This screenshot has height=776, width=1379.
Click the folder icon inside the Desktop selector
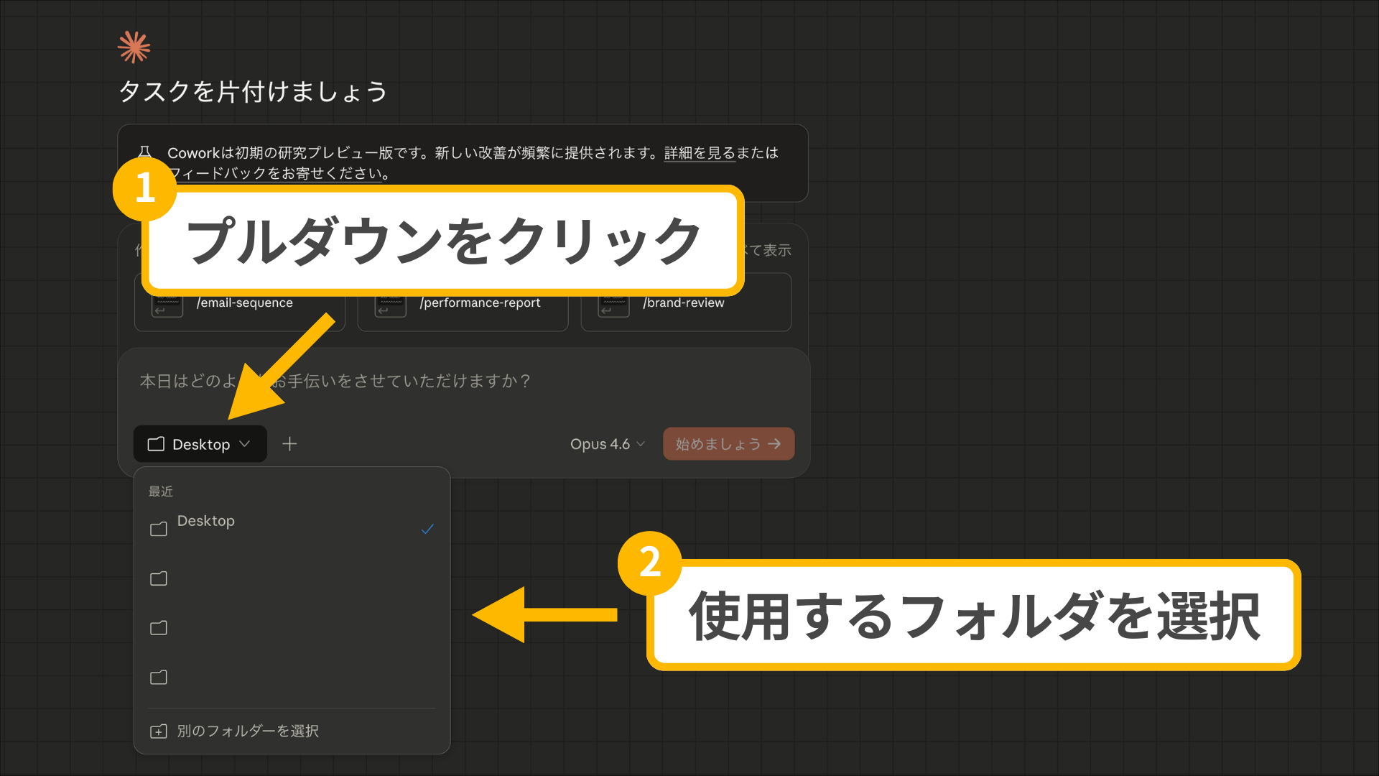click(x=156, y=443)
